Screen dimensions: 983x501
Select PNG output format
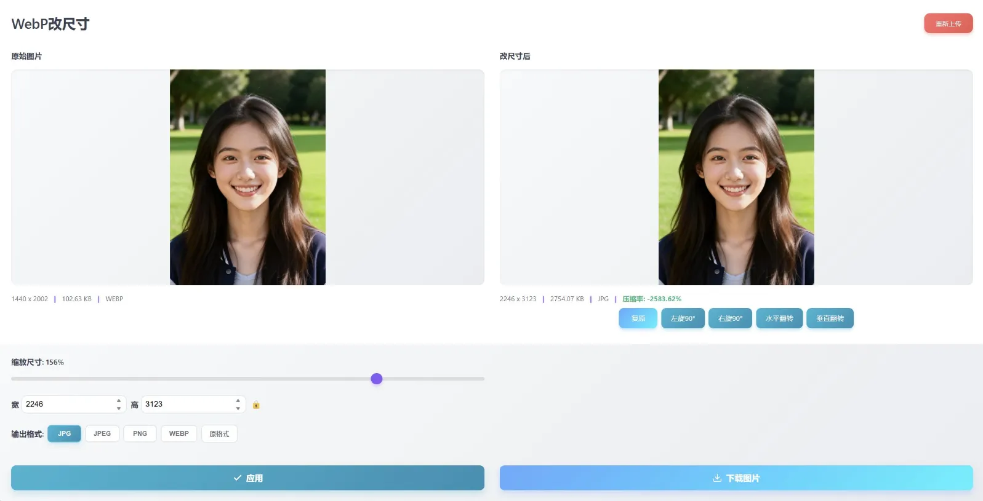140,433
